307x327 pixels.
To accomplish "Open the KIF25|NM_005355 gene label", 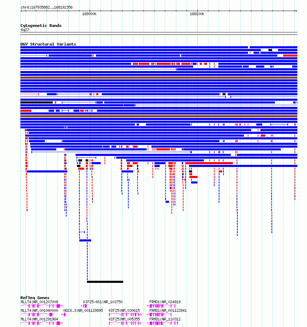I will tap(124, 319).
